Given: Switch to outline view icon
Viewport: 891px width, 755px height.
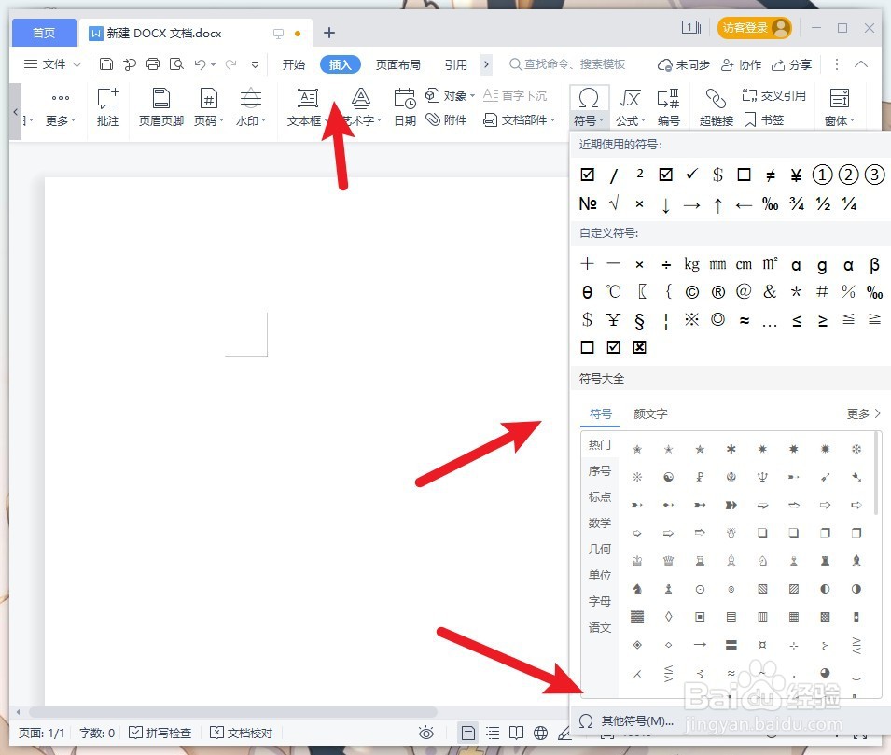Looking at the screenshot, I should click(493, 733).
